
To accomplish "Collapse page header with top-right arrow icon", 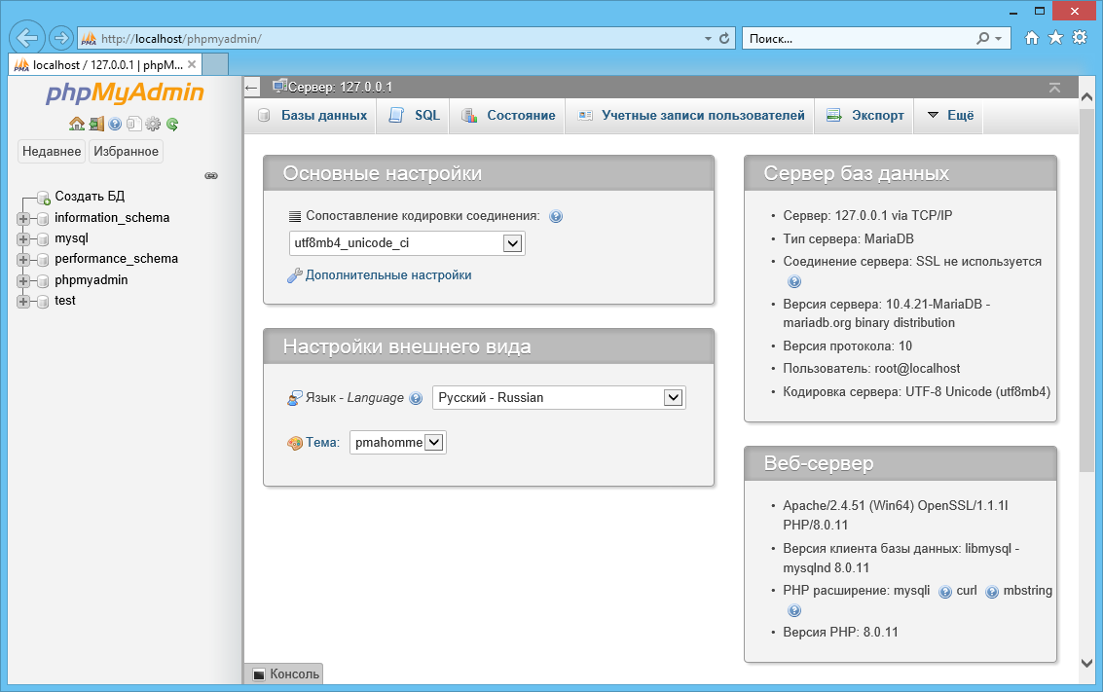I will 1054,88.
